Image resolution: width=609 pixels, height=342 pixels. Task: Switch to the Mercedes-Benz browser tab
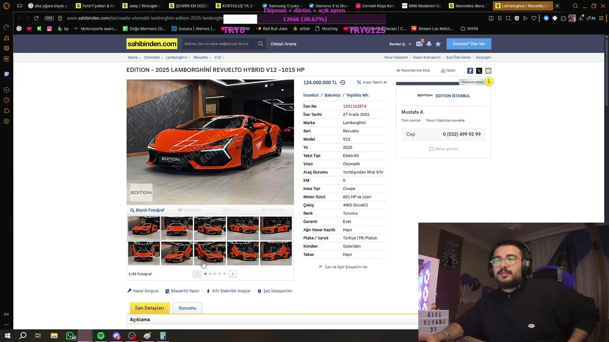(x=467, y=6)
